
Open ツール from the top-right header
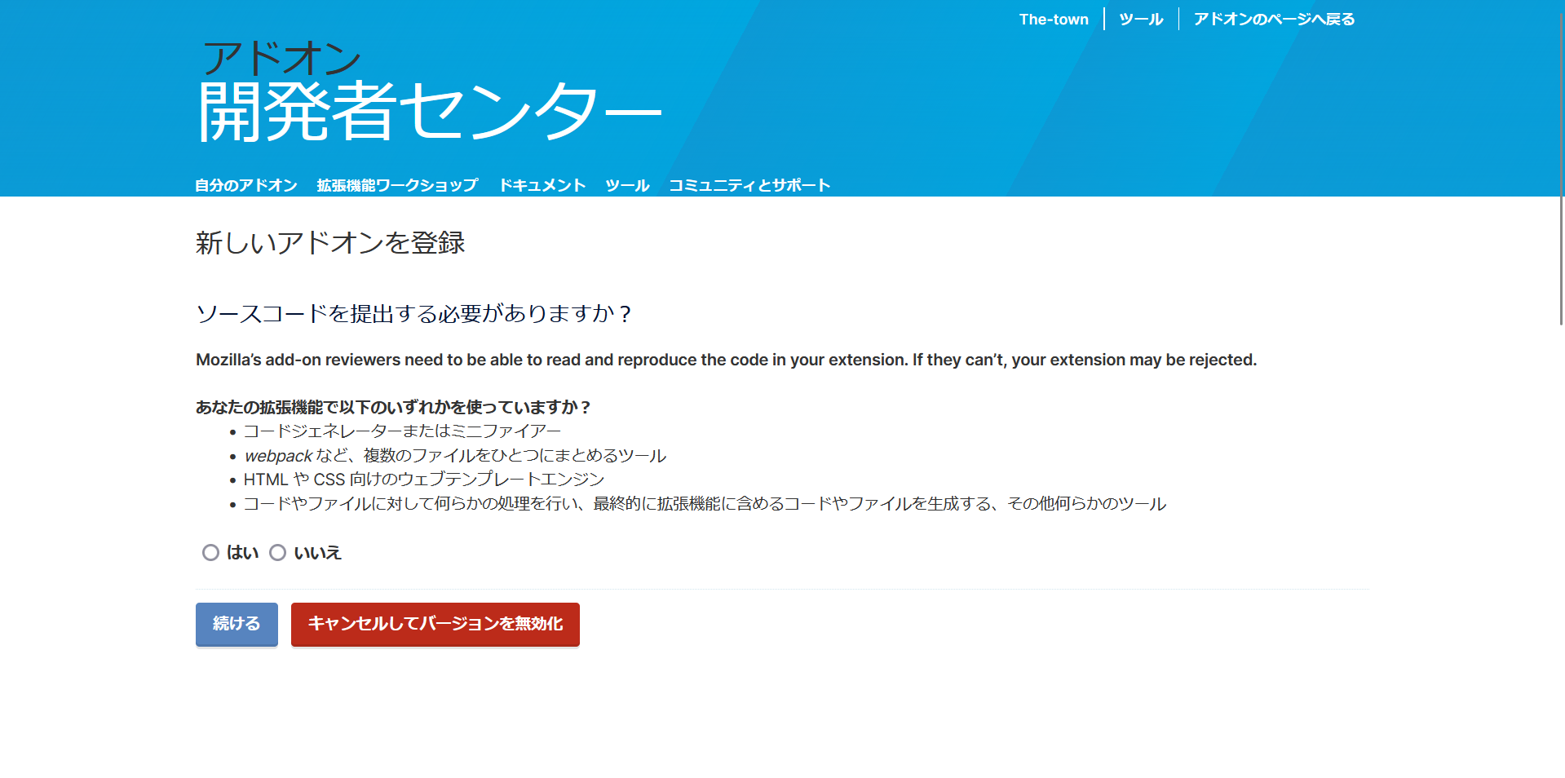(x=1141, y=18)
